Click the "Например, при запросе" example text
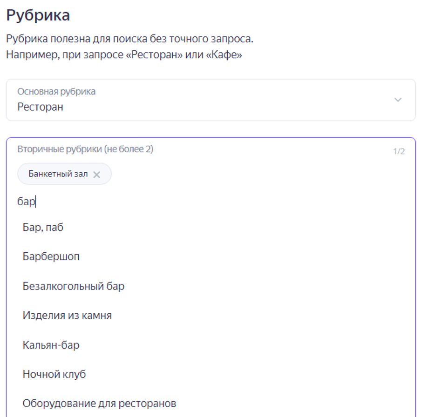This screenshot has width=421, height=417. [124, 55]
